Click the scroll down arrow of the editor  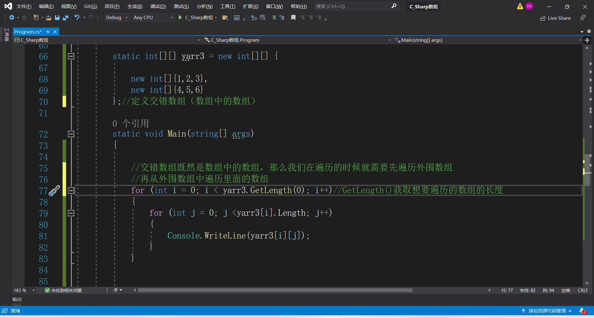587,283
